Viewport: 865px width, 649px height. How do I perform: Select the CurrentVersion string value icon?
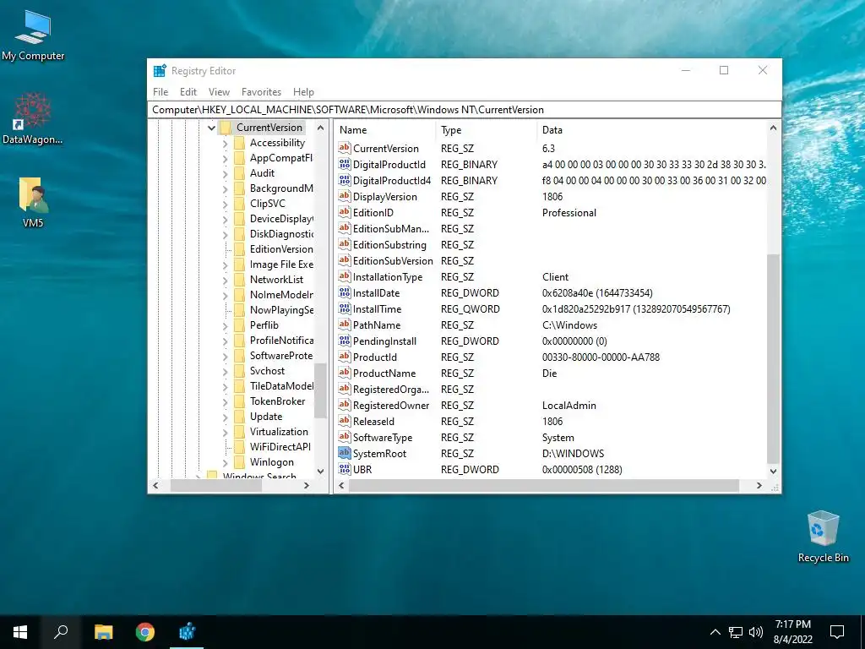[345, 148]
